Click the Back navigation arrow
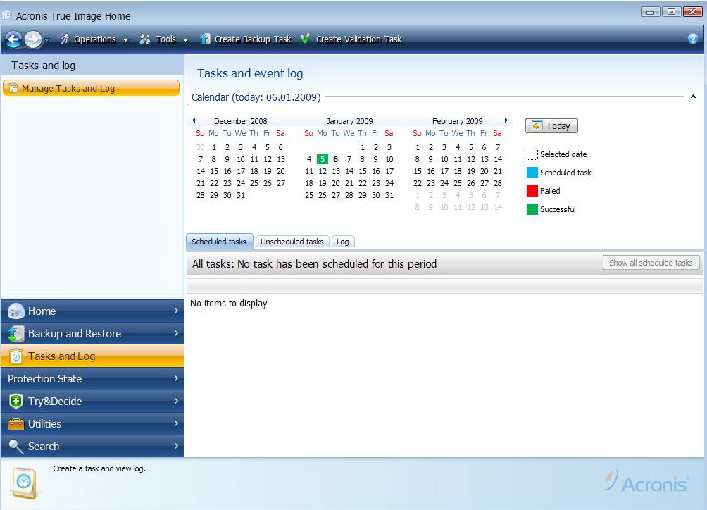 coord(13,39)
